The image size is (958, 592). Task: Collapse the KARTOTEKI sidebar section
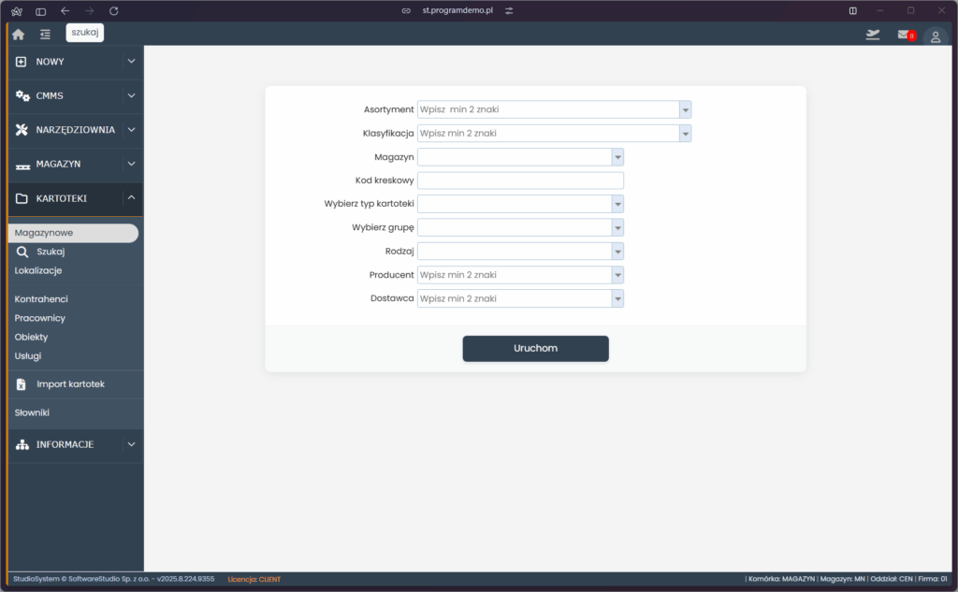pyautogui.click(x=130, y=198)
